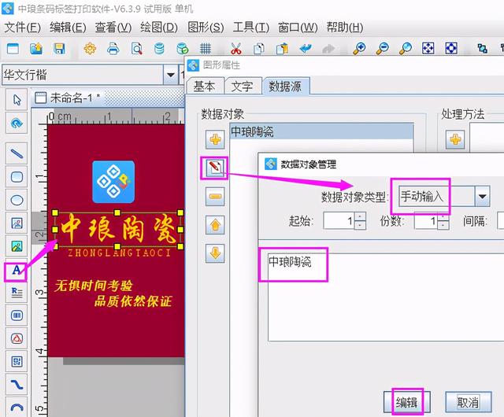
Task: Select the line drawing tool
Action: click(17, 153)
